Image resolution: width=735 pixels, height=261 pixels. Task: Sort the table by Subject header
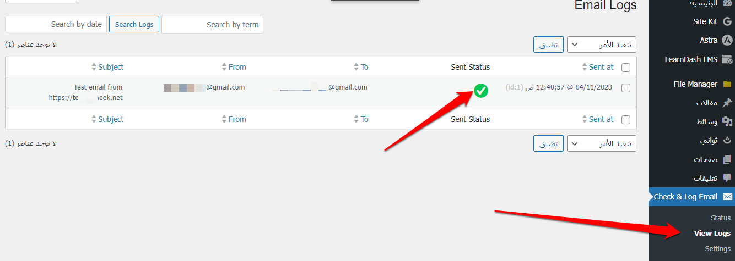[x=111, y=67]
